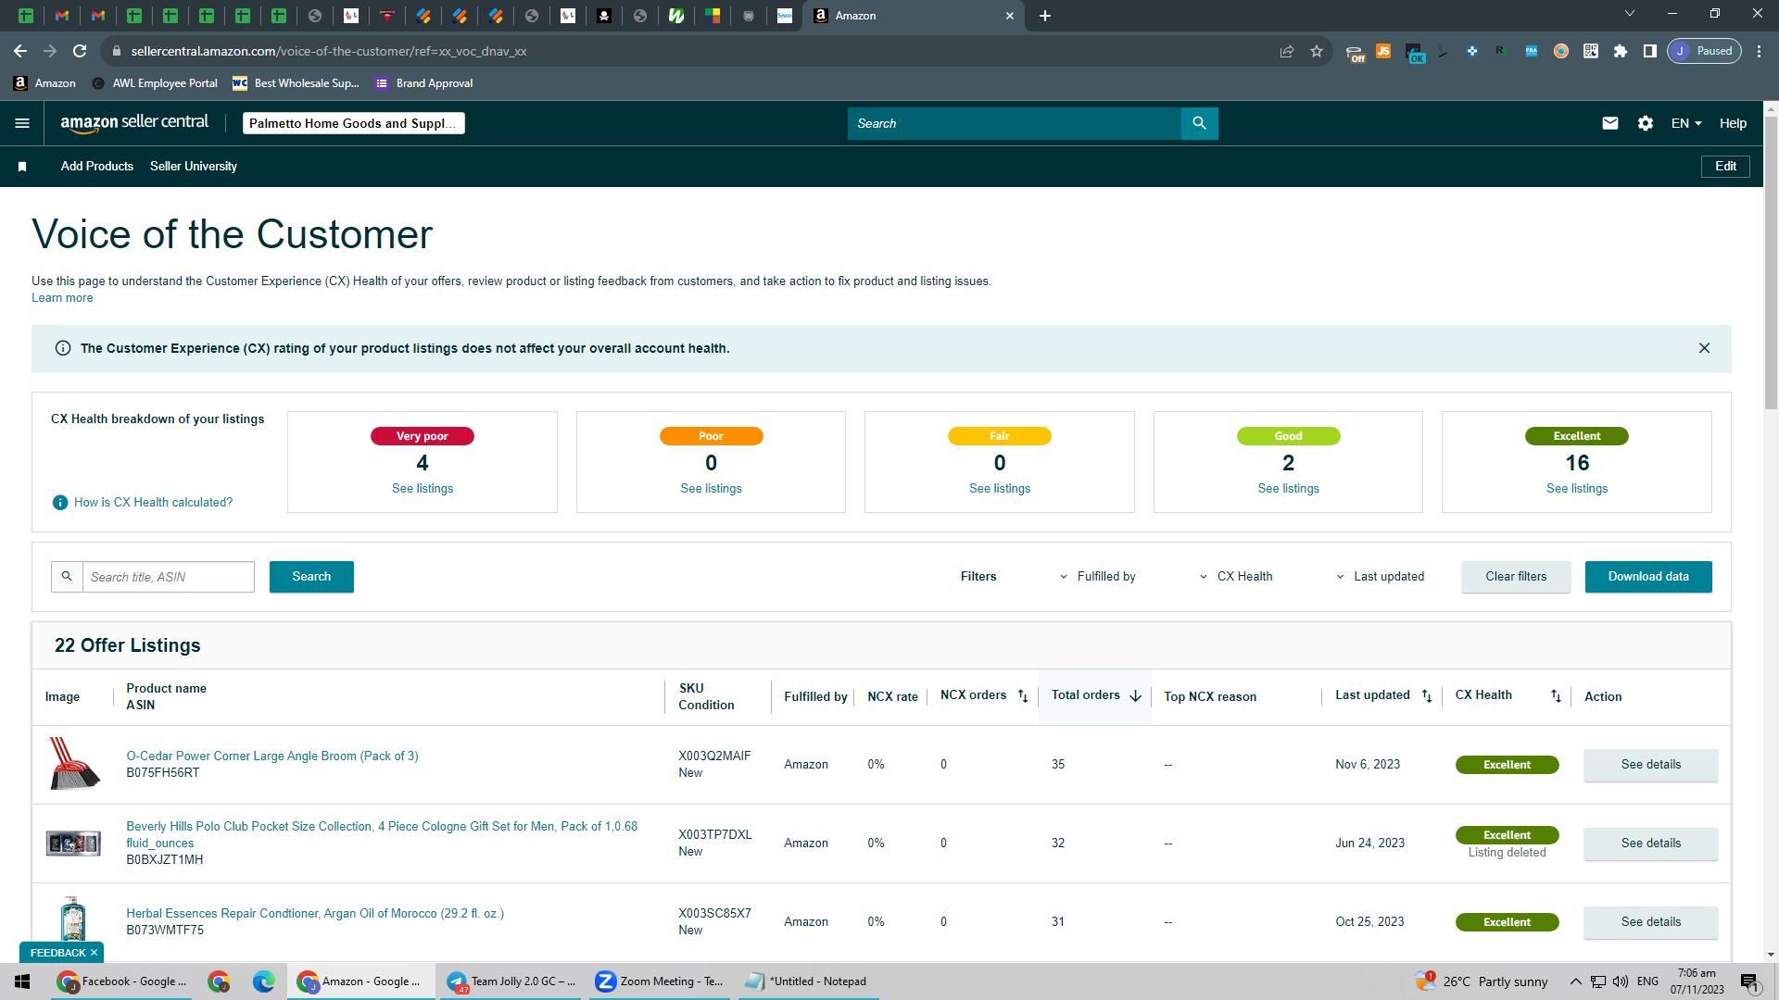Click See details for Herbal Essences Conditioner

coord(1651,922)
